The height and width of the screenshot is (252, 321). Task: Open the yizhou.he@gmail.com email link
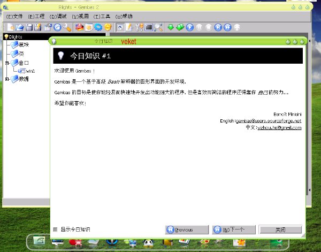click(x=279, y=128)
